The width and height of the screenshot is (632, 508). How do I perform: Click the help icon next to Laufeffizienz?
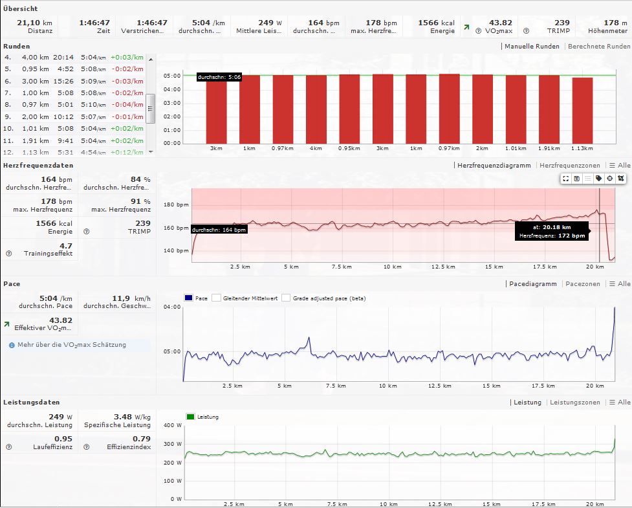point(8,447)
